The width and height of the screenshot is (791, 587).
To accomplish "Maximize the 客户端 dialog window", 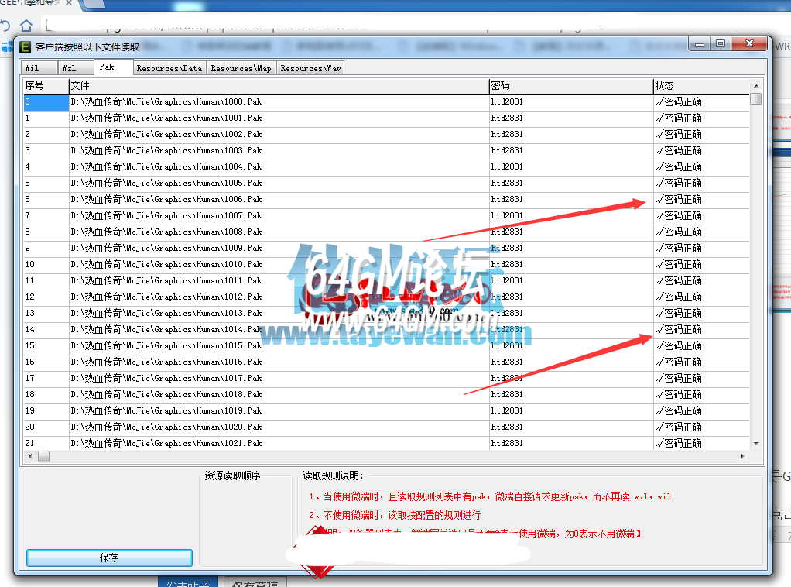I will click(x=721, y=44).
